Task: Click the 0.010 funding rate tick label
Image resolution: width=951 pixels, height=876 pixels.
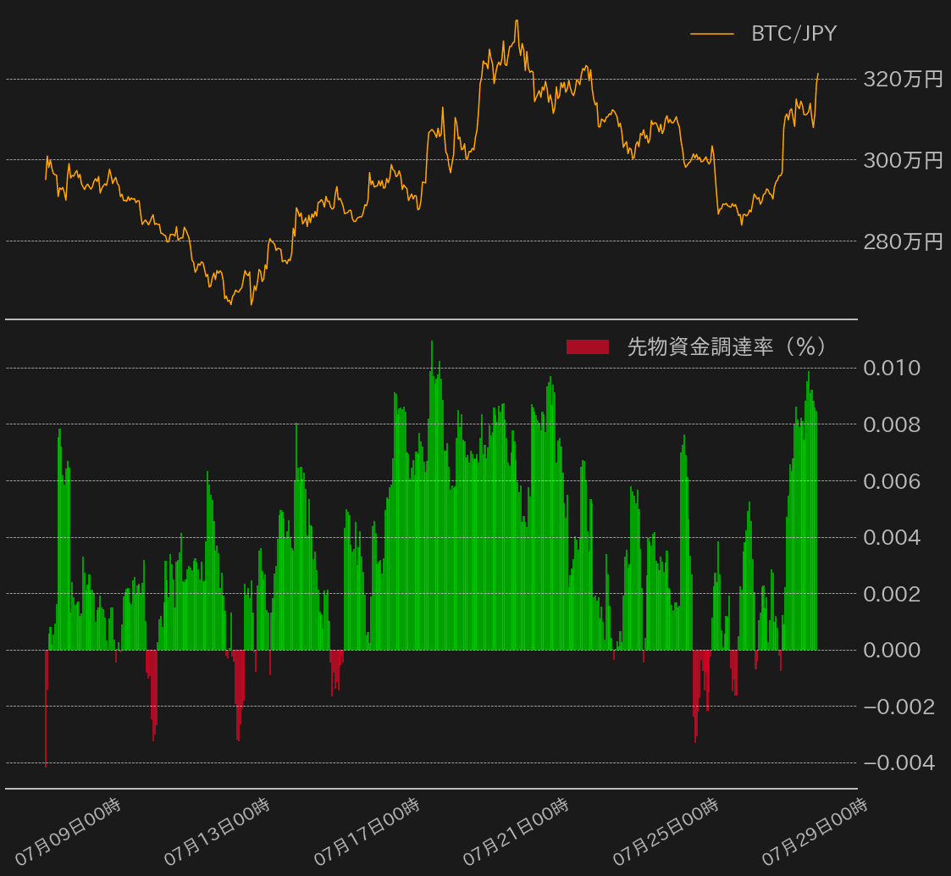Action: [891, 368]
